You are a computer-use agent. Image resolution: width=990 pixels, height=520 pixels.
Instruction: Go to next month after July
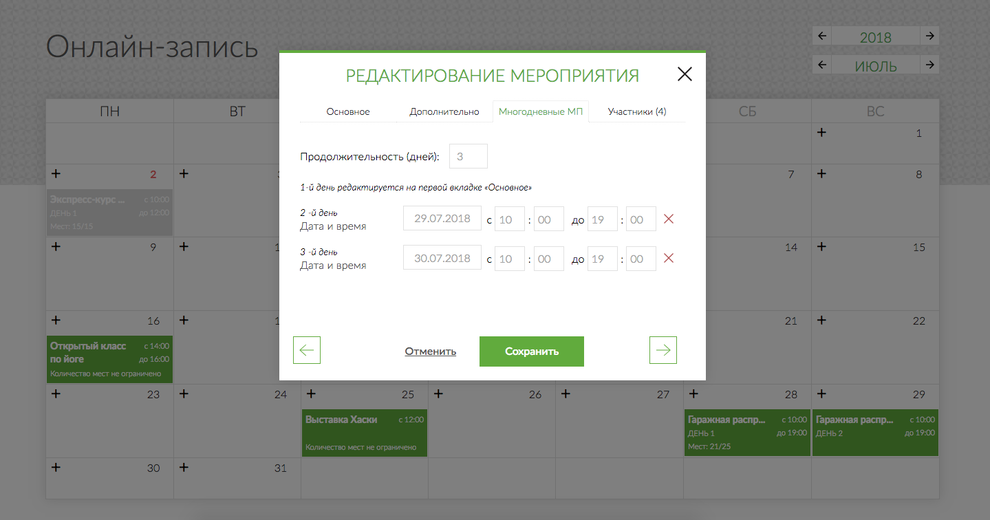pyautogui.click(x=929, y=65)
